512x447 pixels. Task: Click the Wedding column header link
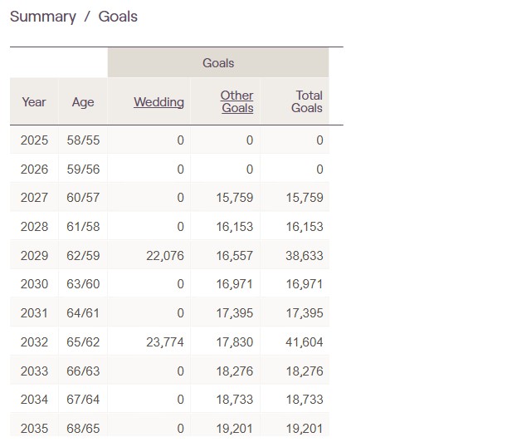coord(158,102)
